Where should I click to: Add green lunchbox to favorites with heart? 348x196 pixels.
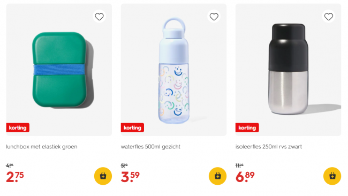tap(99, 17)
